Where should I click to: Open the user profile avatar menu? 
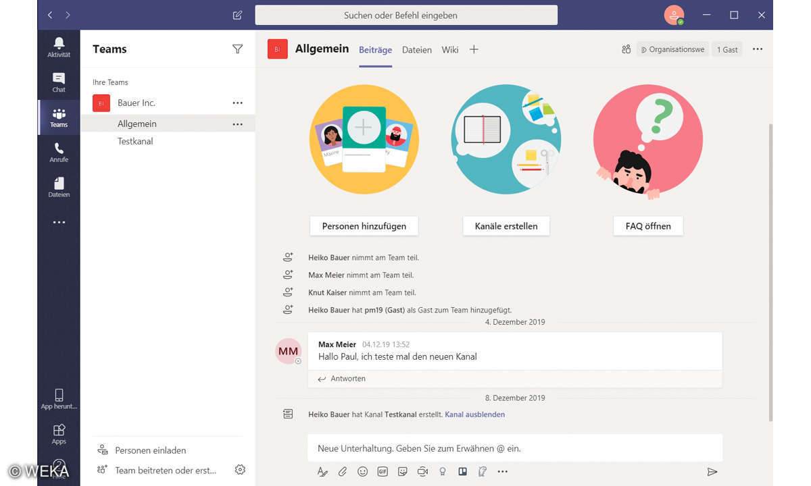coord(674,15)
